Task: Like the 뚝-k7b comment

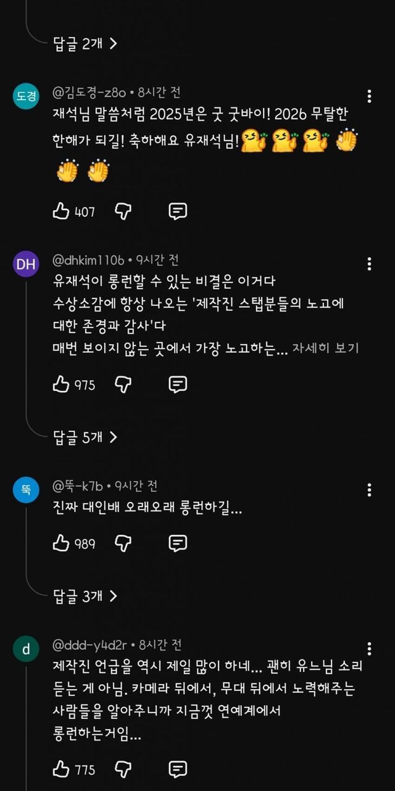Action: coord(61,543)
